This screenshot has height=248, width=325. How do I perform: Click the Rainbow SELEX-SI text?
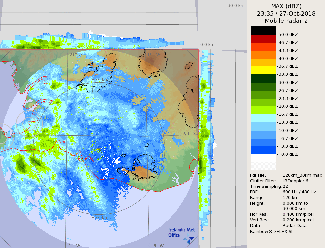pos(271,231)
